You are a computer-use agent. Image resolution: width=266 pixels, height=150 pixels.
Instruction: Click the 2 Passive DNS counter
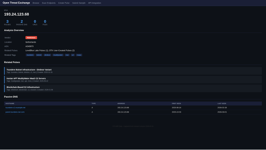[21, 22]
